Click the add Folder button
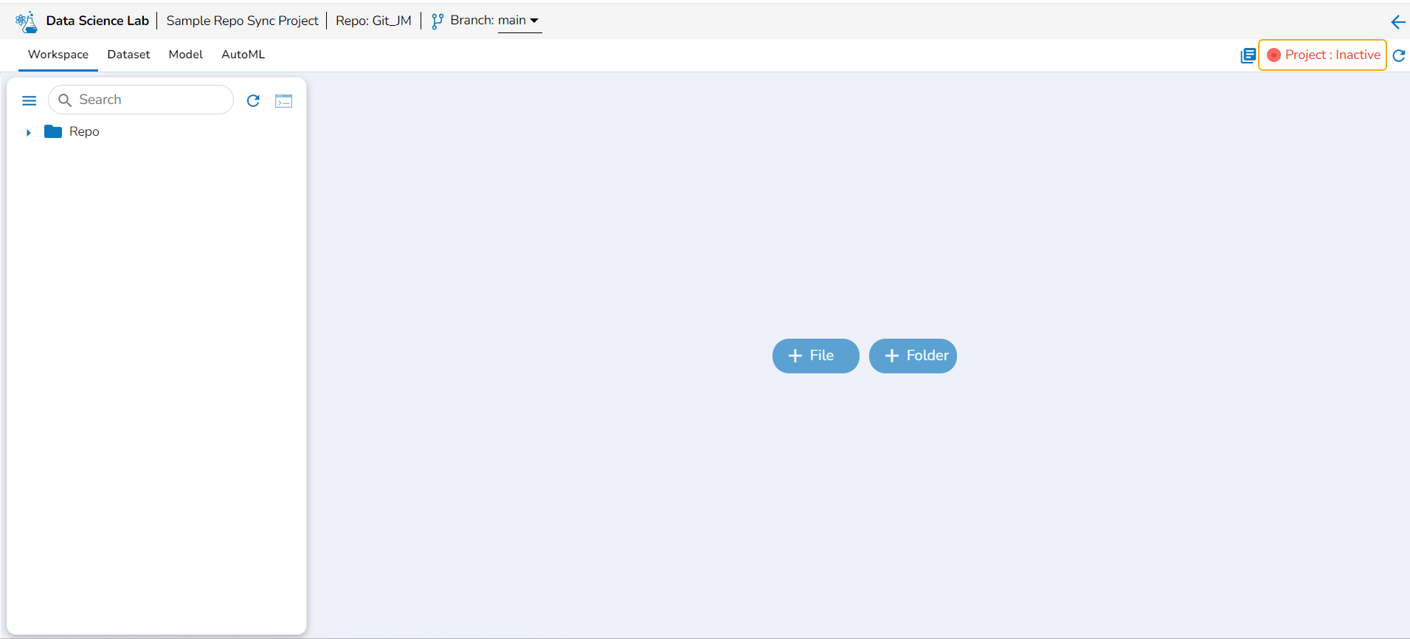Image resolution: width=1410 pixels, height=639 pixels. pyautogui.click(x=913, y=356)
